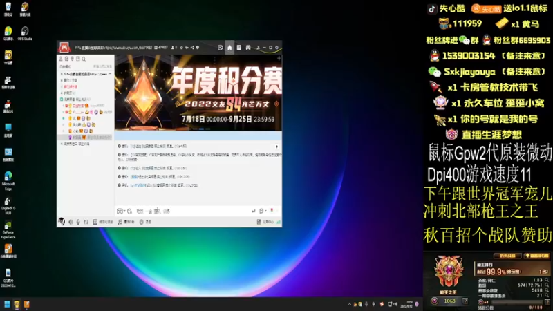Select the first user in channel list
Screen dimensions: 553x311
[x=85, y=106]
